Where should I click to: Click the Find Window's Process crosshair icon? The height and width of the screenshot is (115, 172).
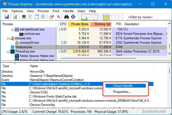point(73,17)
